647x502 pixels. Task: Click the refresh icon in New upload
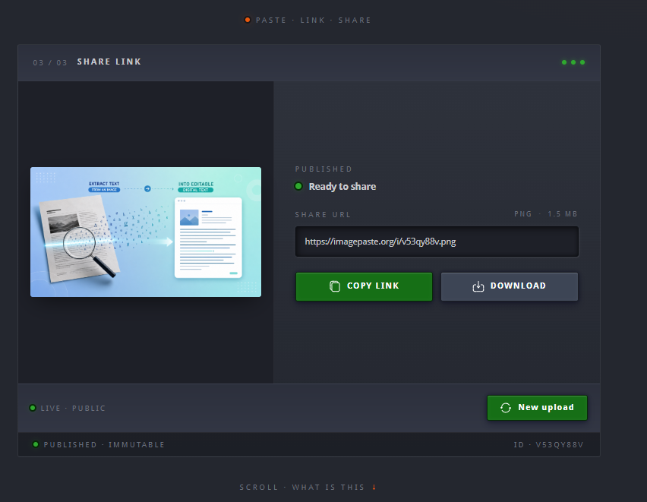(x=506, y=408)
